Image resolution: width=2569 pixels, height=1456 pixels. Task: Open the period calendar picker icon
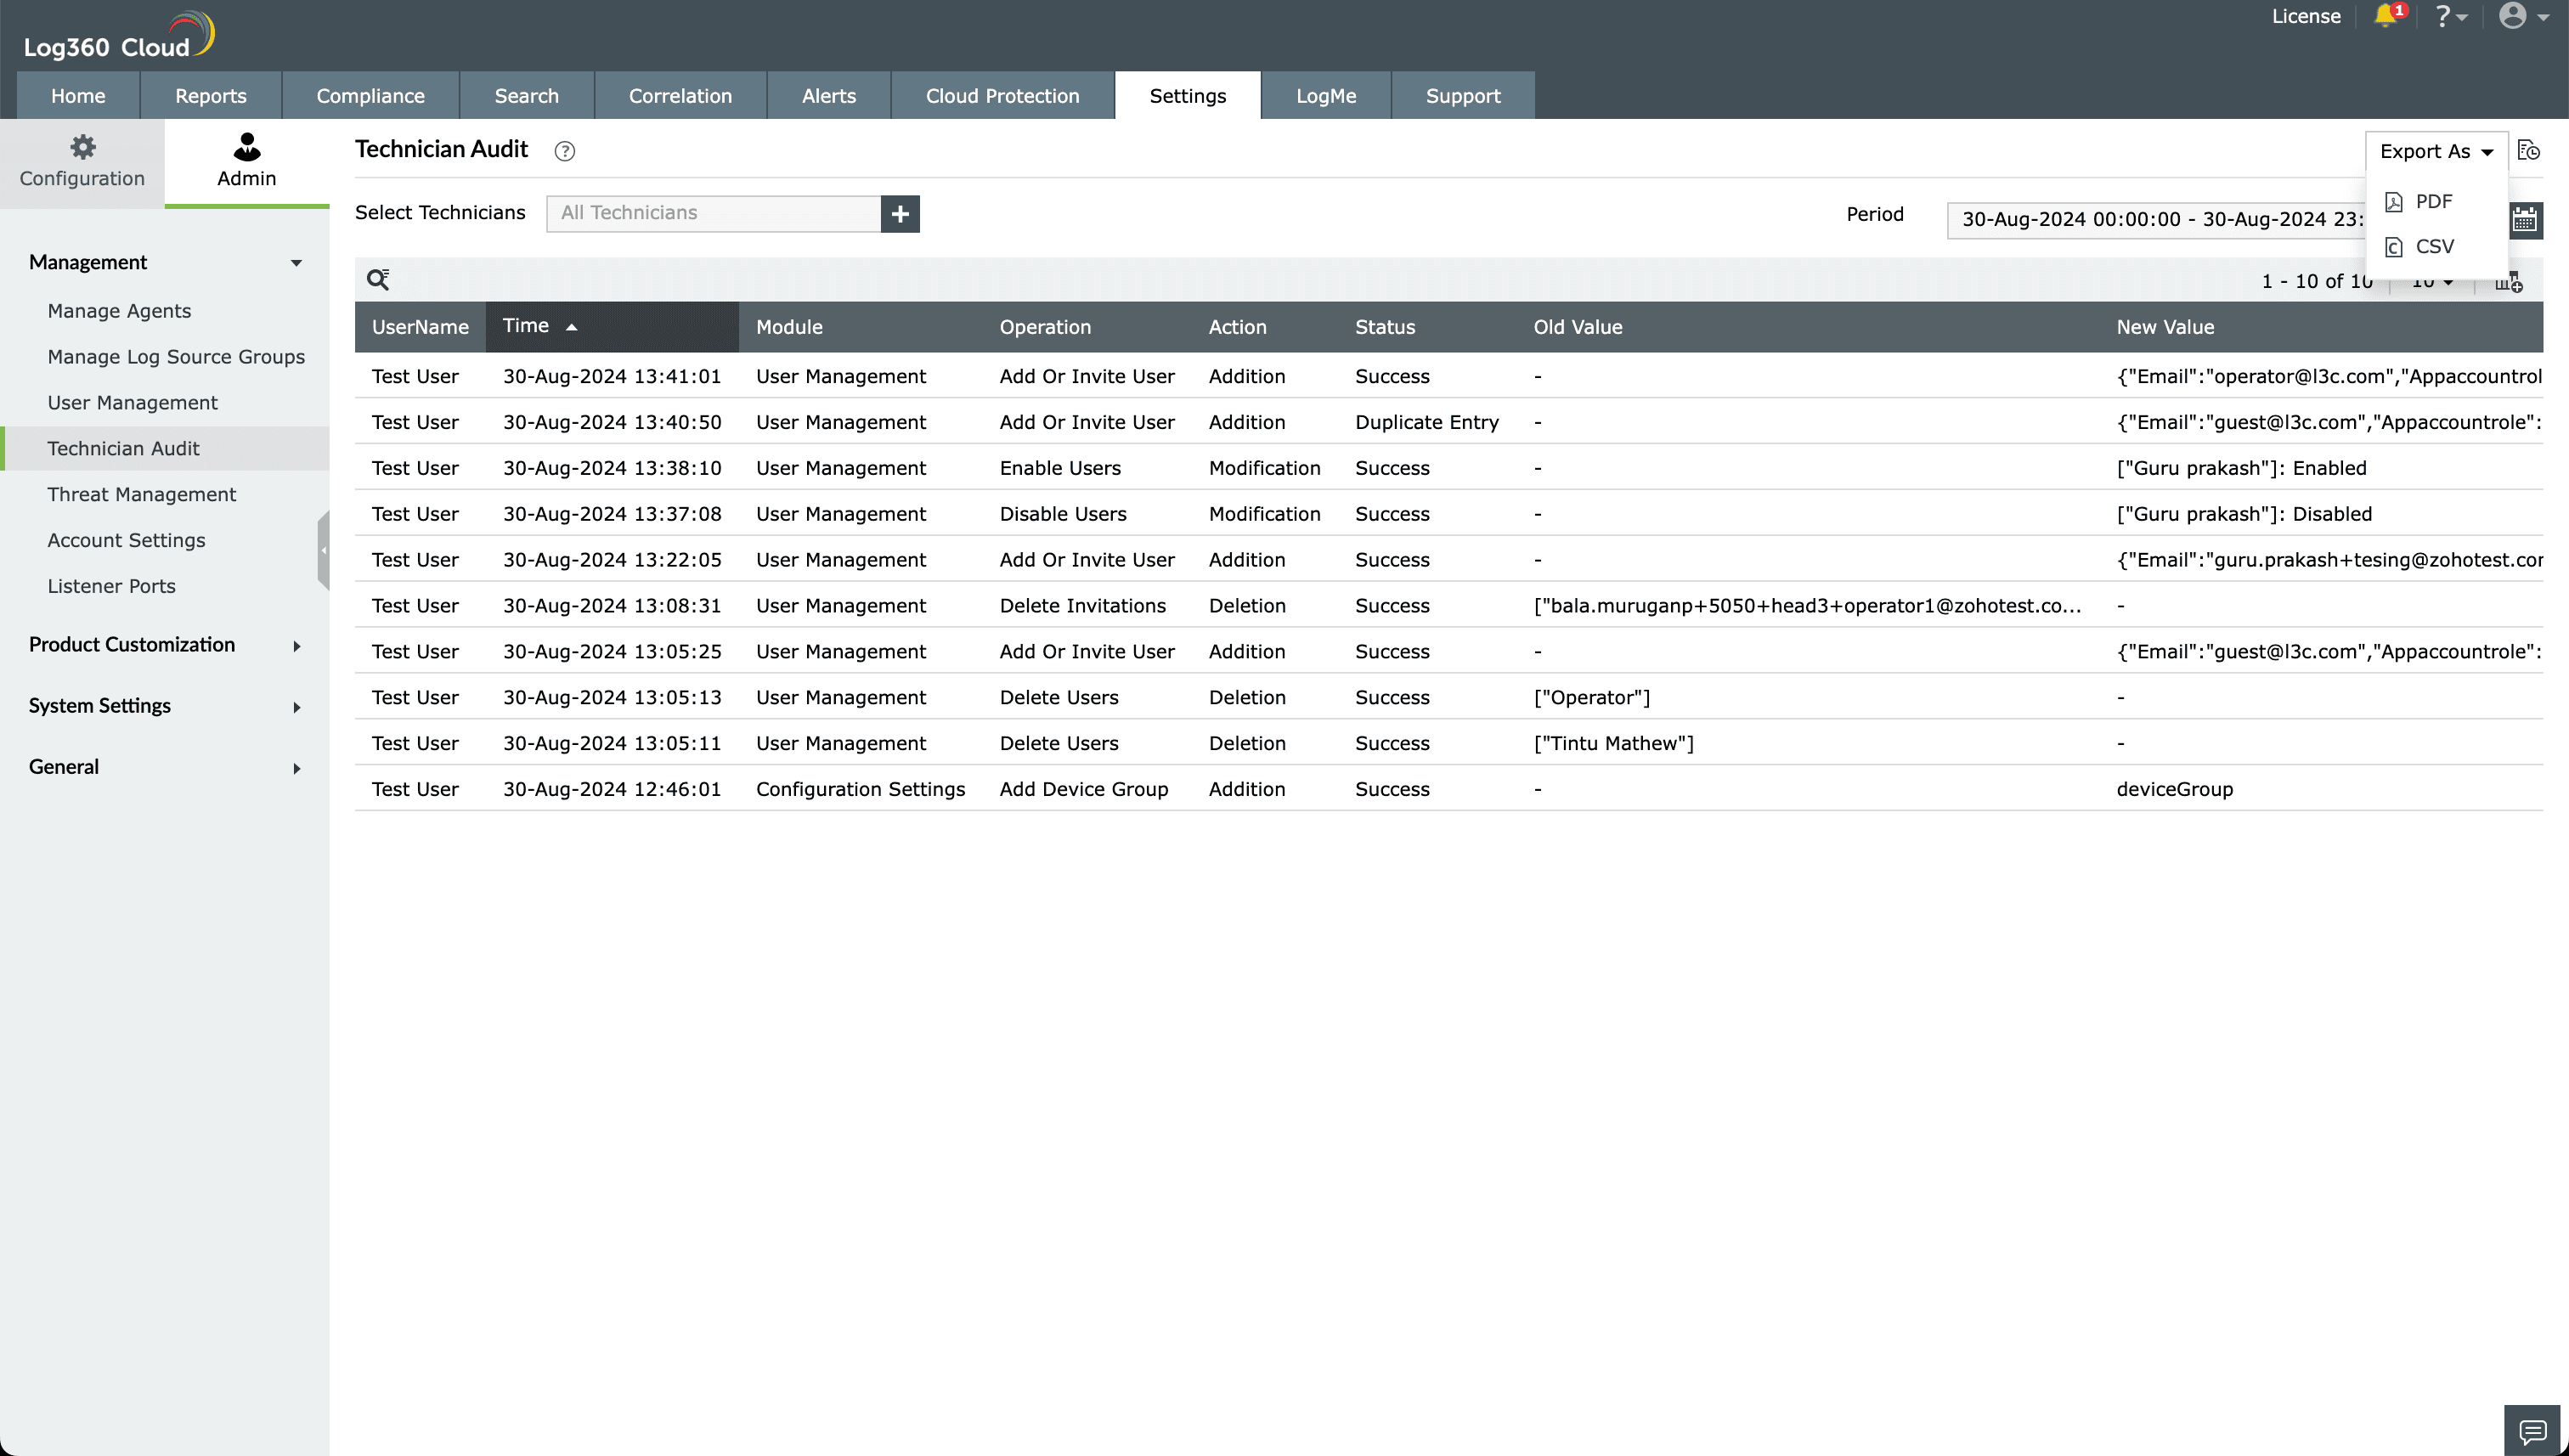(x=2525, y=219)
